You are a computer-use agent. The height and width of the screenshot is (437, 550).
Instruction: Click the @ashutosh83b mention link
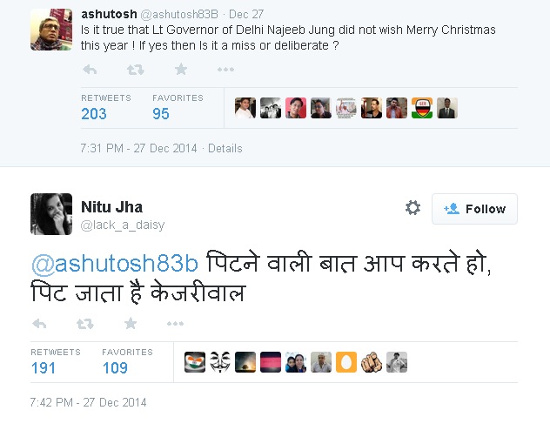click(116, 263)
